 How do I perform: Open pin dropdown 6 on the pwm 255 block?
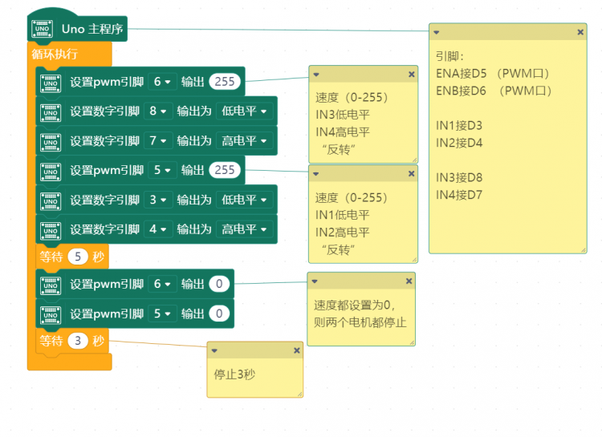162,81
